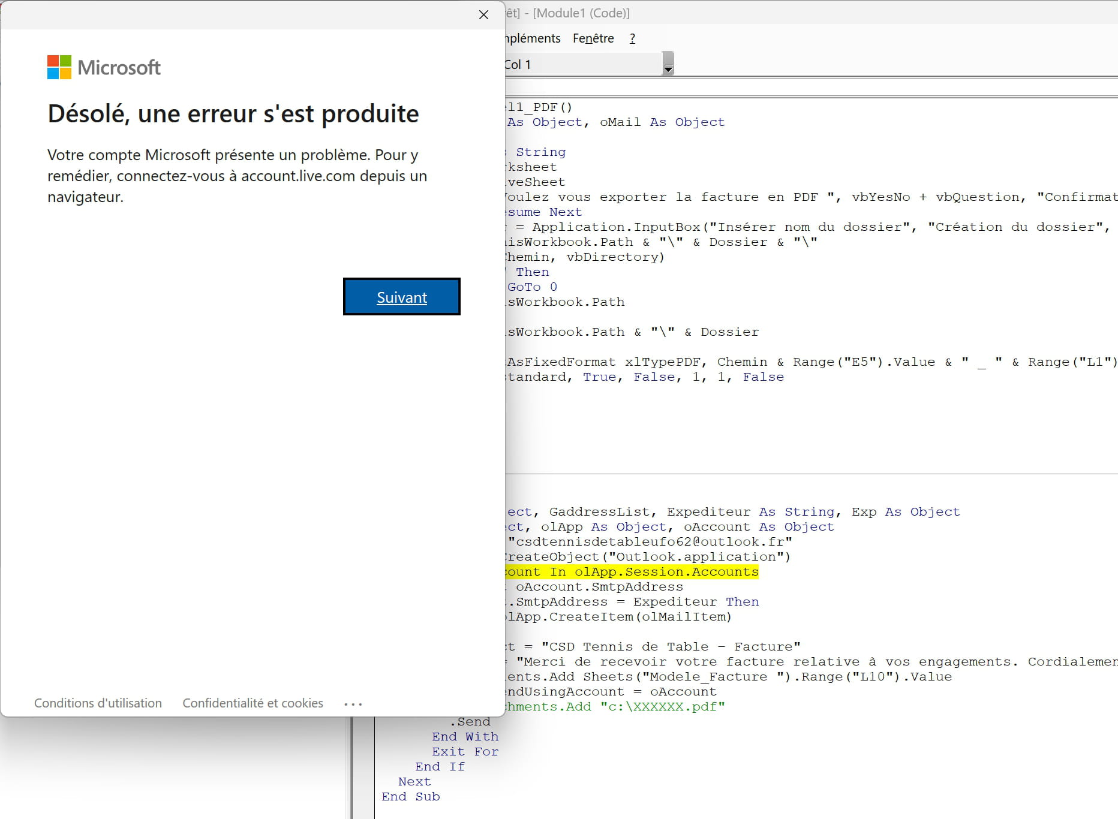Open the Conditions d'utilisation link
1118x819 pixels.
pos(98,703)
